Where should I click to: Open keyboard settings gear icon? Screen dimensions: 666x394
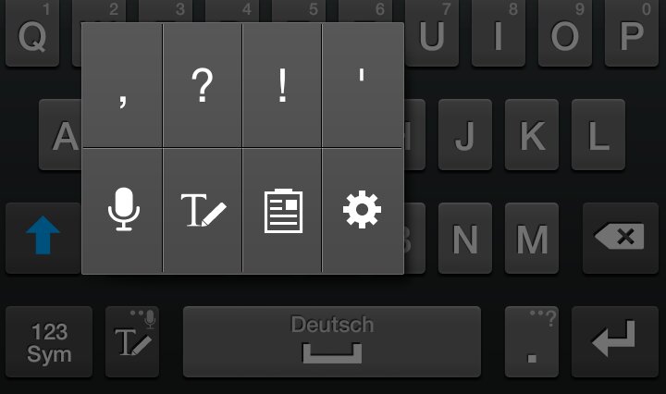(363, 211)
